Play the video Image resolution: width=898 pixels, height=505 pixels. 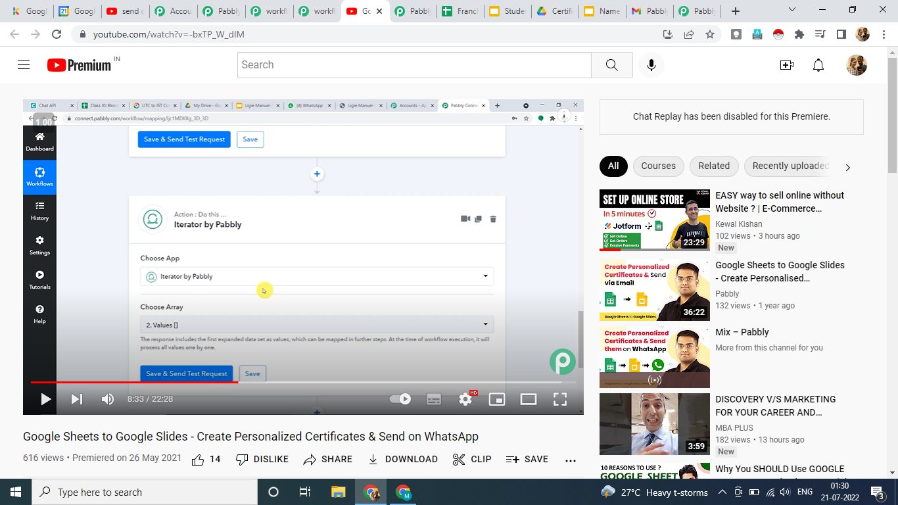click(45, 399)
